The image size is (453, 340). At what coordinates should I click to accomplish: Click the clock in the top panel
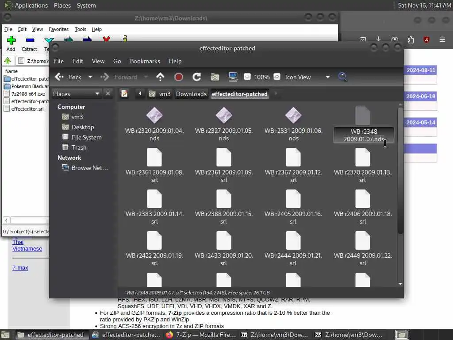point(424,5)
